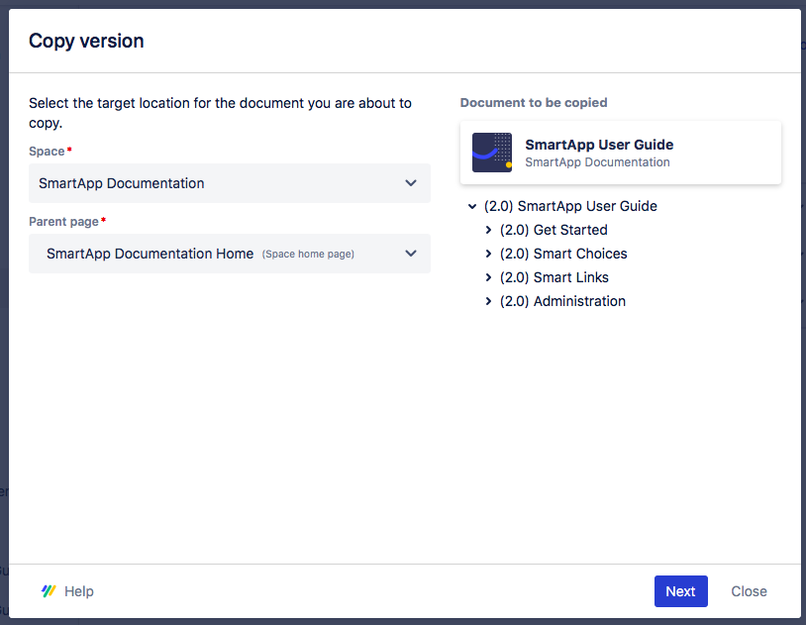Expand the (2.0) Smart Choices node
The width and height of the screenshot is (806, 625).
click(488, 254)
